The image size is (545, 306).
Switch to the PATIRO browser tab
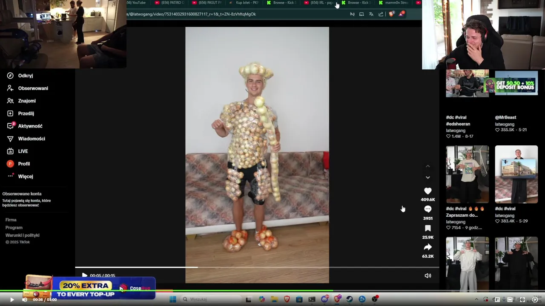169,3
